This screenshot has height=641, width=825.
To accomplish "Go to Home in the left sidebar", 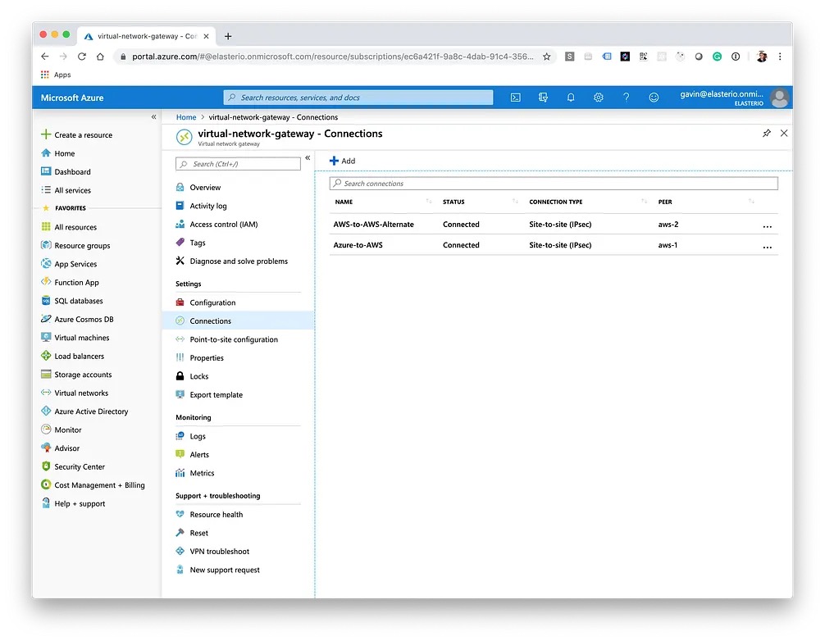I will [x=58, y=153].
